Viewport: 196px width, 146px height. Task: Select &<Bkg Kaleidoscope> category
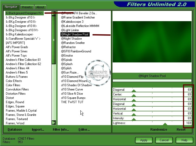20,34
